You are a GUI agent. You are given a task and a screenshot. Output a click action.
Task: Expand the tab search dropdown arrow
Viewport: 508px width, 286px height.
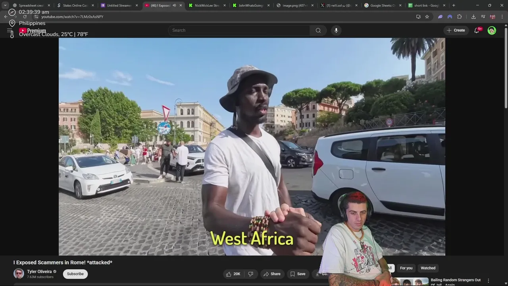[5, 6]
